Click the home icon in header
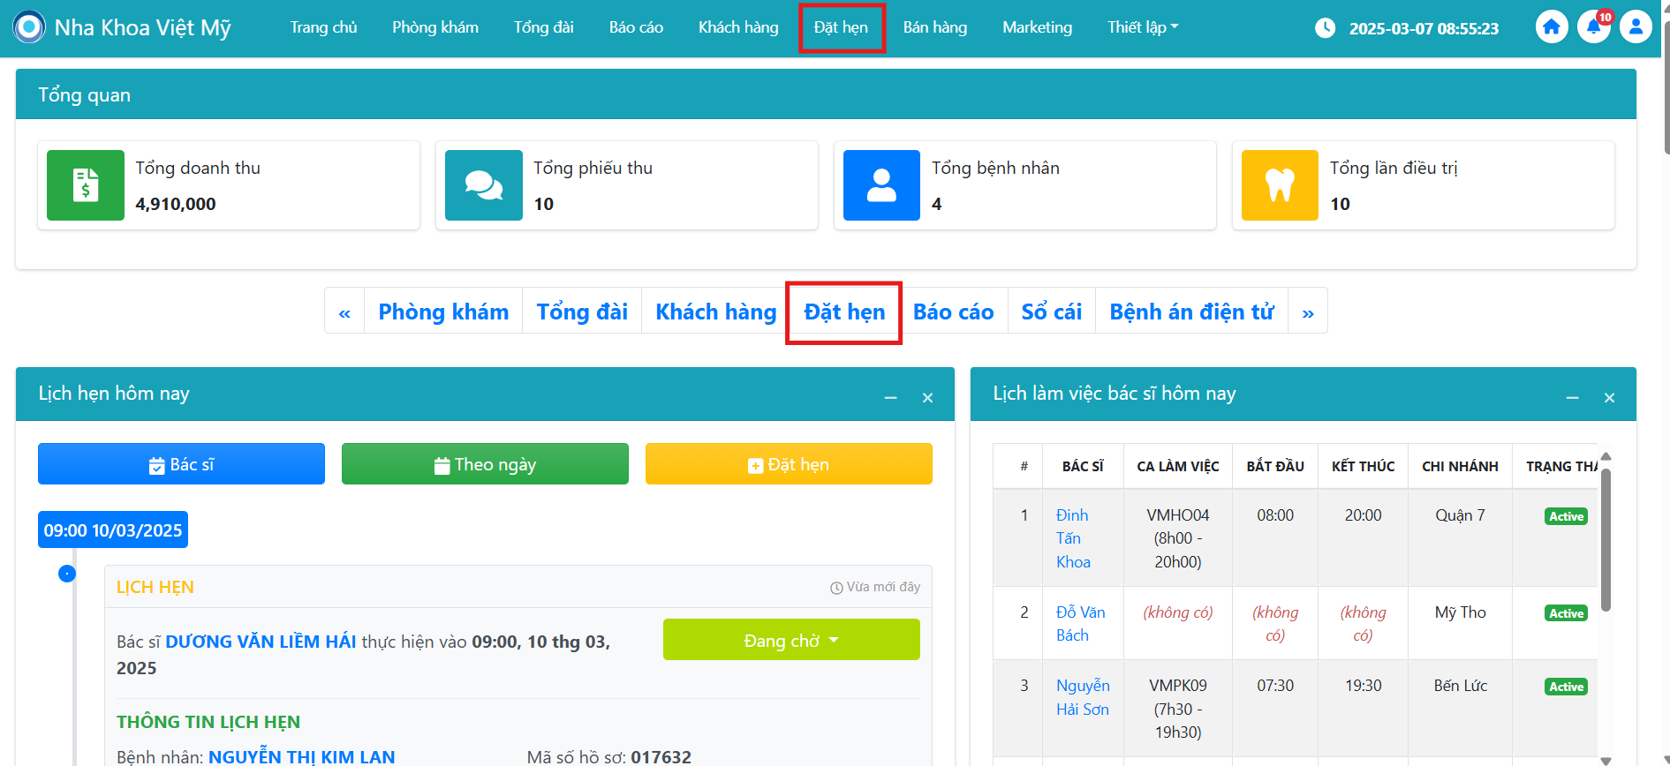The height and width of the screenshot is (766, 1670). tap(1551, 27)
